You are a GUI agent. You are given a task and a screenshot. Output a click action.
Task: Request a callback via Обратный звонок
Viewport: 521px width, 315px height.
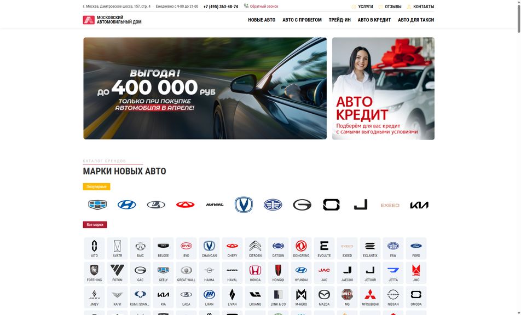tap(261, 7)
